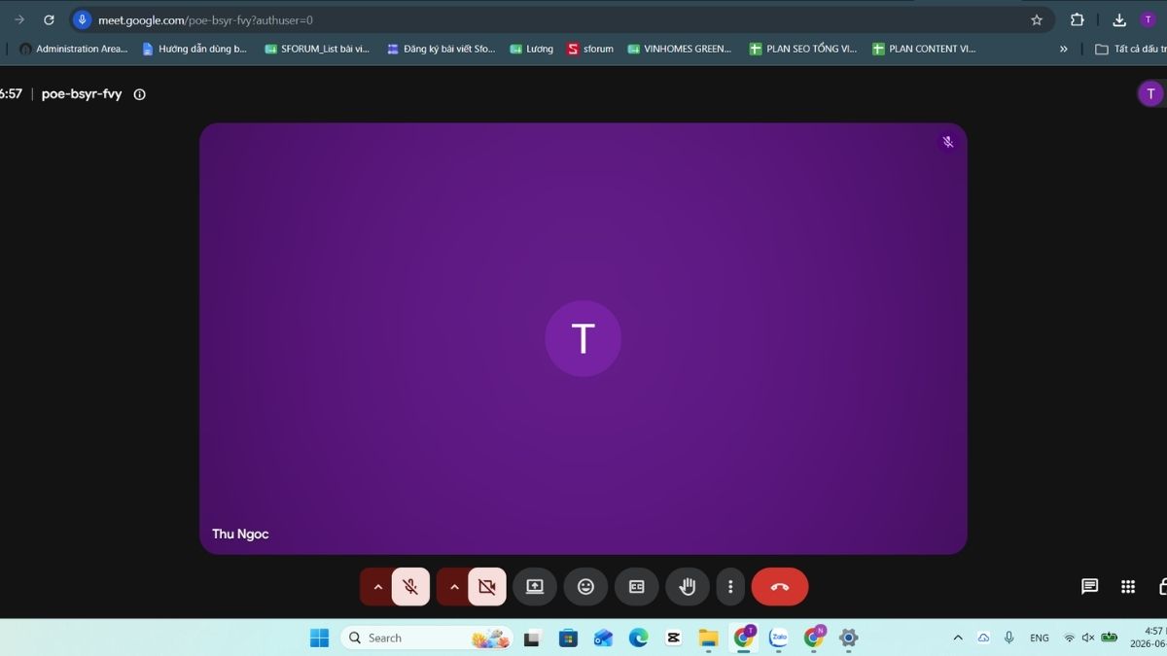The image size is (1167, 656).
Task: Open Windows Start menu
Action: coord(319,638)
